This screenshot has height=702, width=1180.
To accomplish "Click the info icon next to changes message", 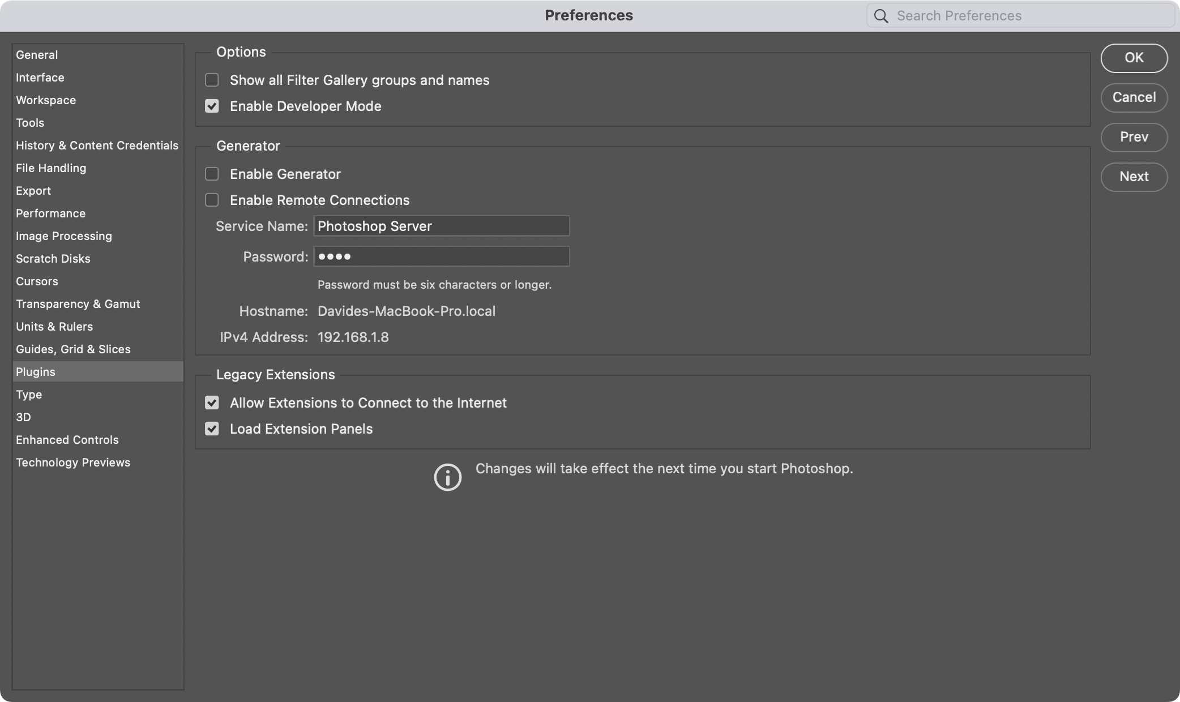I will (446, 476).
